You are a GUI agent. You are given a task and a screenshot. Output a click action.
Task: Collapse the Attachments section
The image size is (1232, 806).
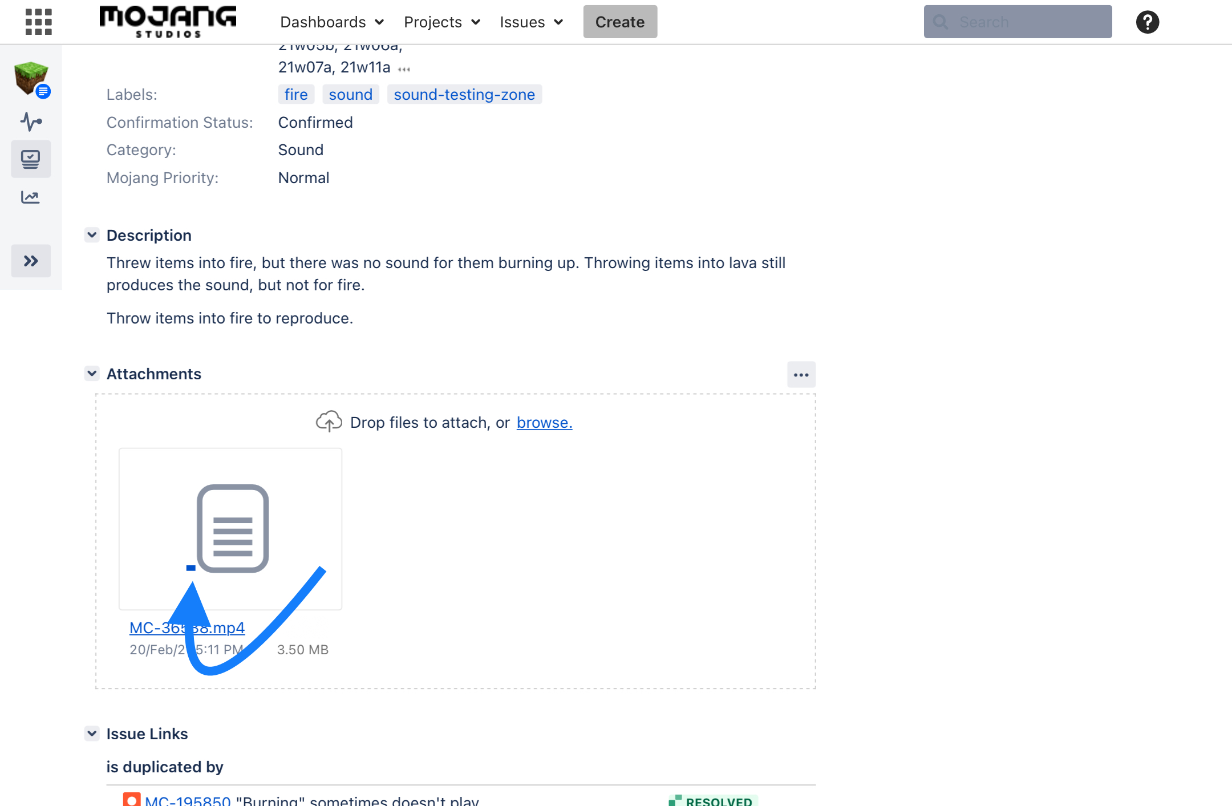pos(92,374)
